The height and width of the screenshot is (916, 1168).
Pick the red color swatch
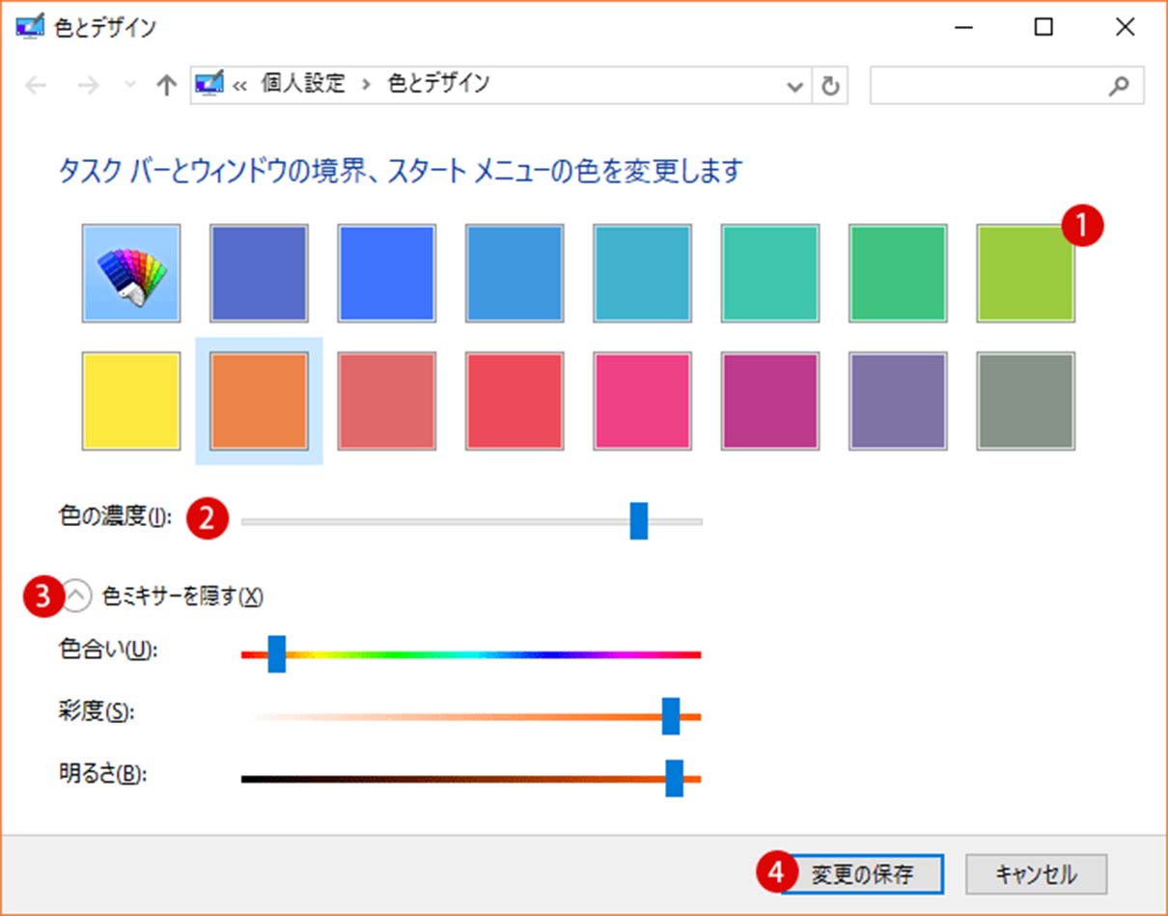(514, 401)
